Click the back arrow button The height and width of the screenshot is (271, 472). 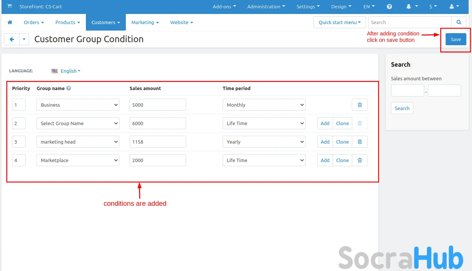pos(12,39)
